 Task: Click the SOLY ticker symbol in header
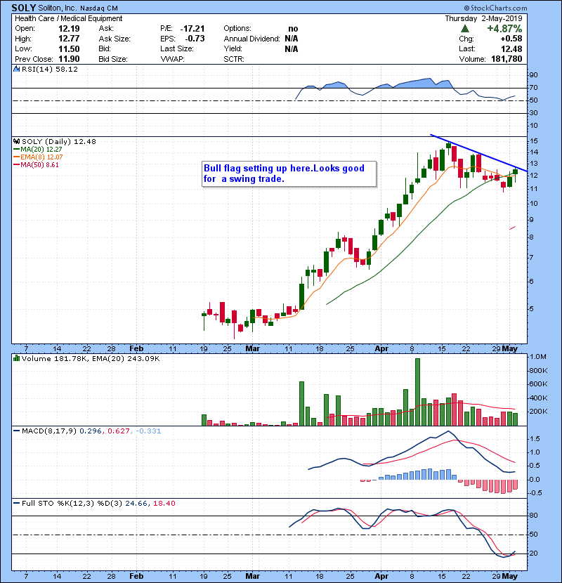coord(23,8)
